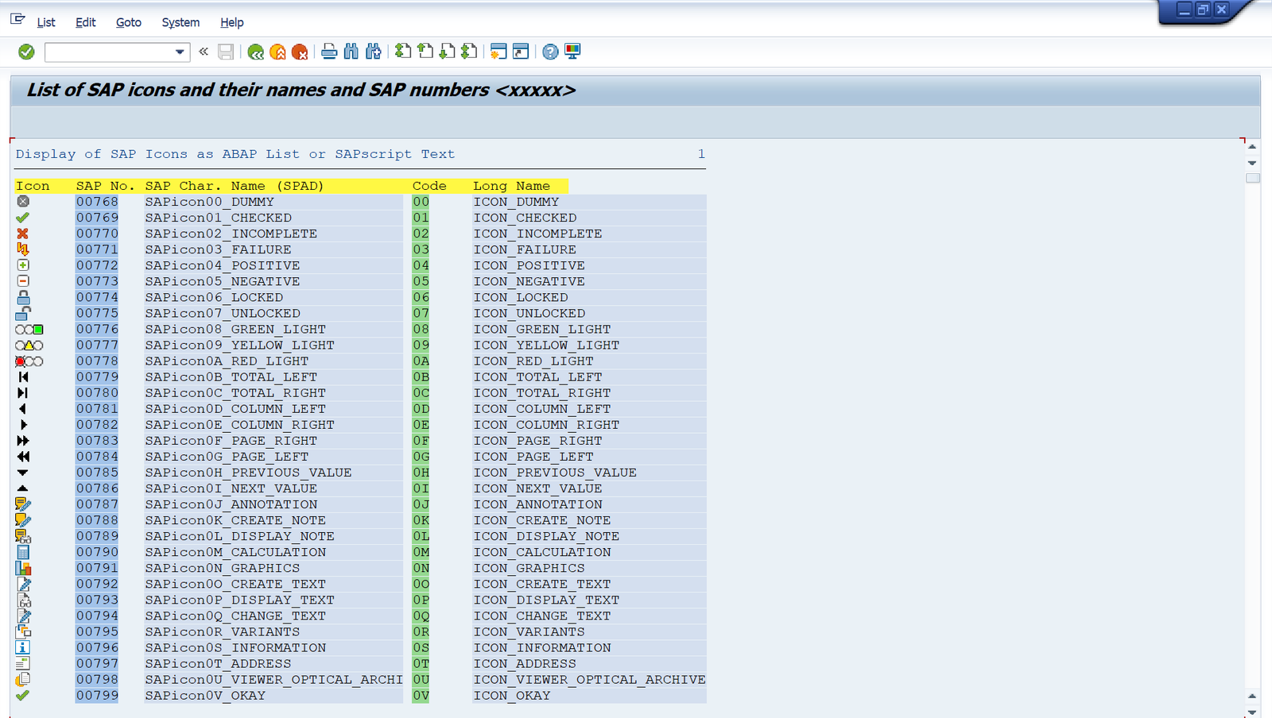Screen dimensions: 1272x718
Task: Click code cell 0F
Action: click(421, 441)
